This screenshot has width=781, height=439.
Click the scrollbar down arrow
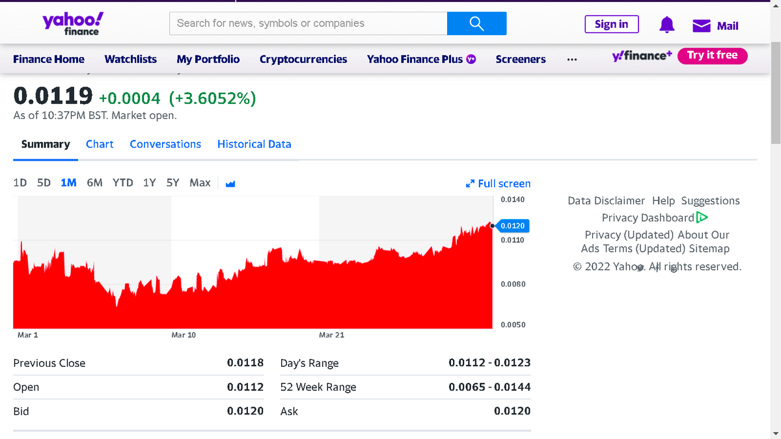[x=775, y=434]
